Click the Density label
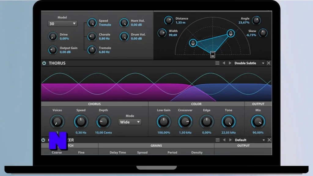 pyautogui.click(x=197, y=152)
